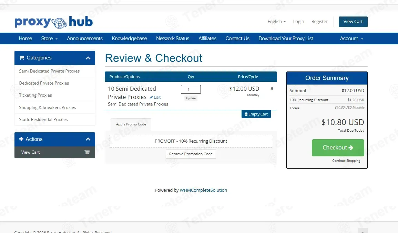
Task: Click the $1.20 USD discount value
Action: coord(356,100)
